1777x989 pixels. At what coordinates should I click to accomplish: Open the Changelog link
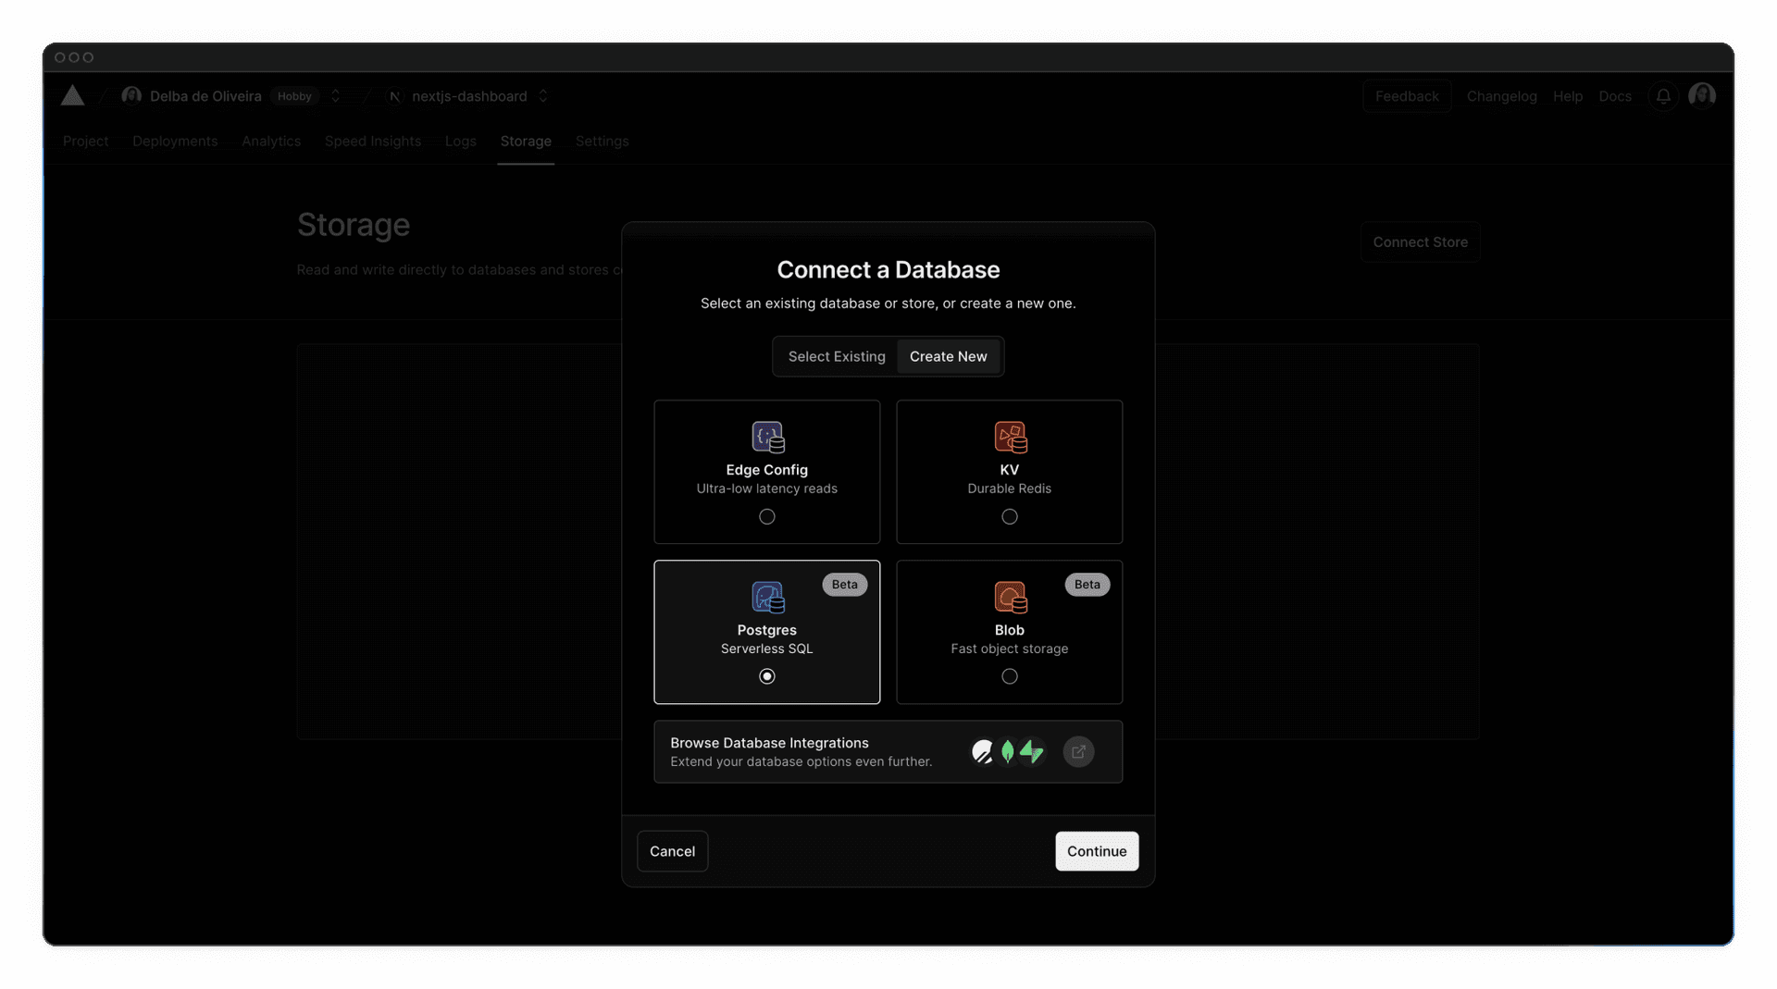(1501, 96)
